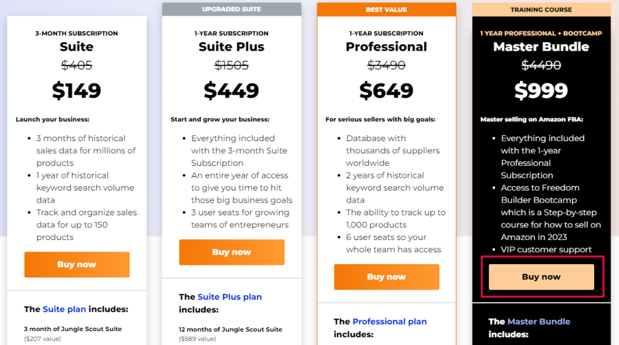Open the "Professional plan" link
Screen dimensions: 619x345
tap(389, 321)
